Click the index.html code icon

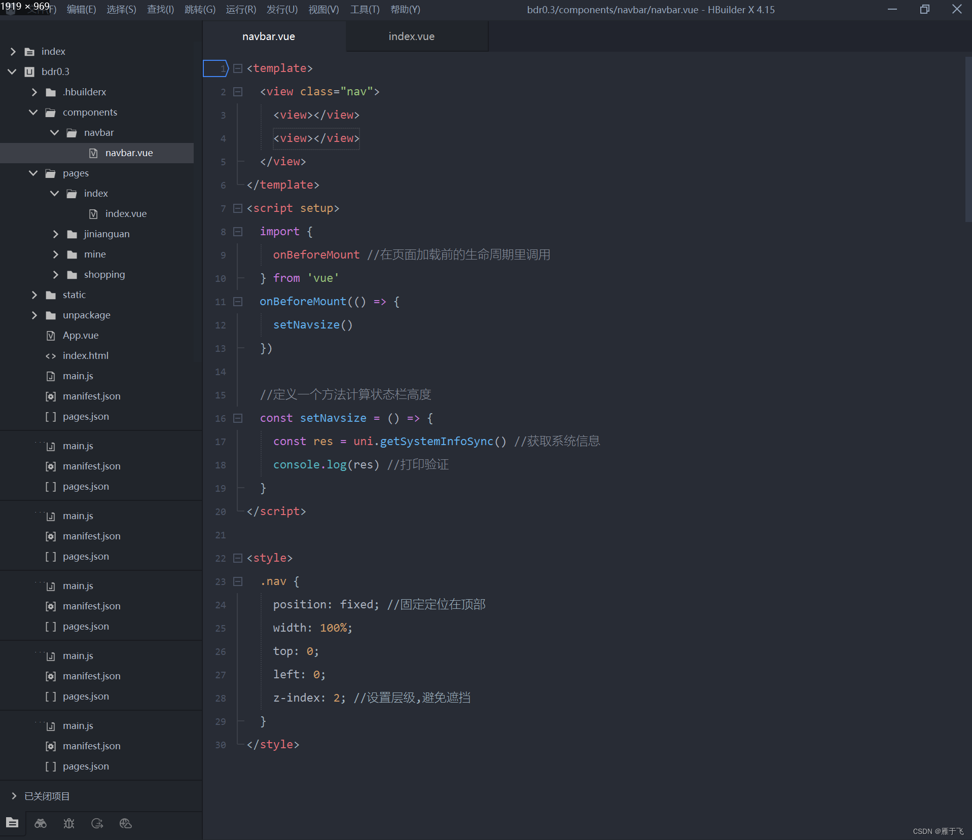(x=51, y=356)
